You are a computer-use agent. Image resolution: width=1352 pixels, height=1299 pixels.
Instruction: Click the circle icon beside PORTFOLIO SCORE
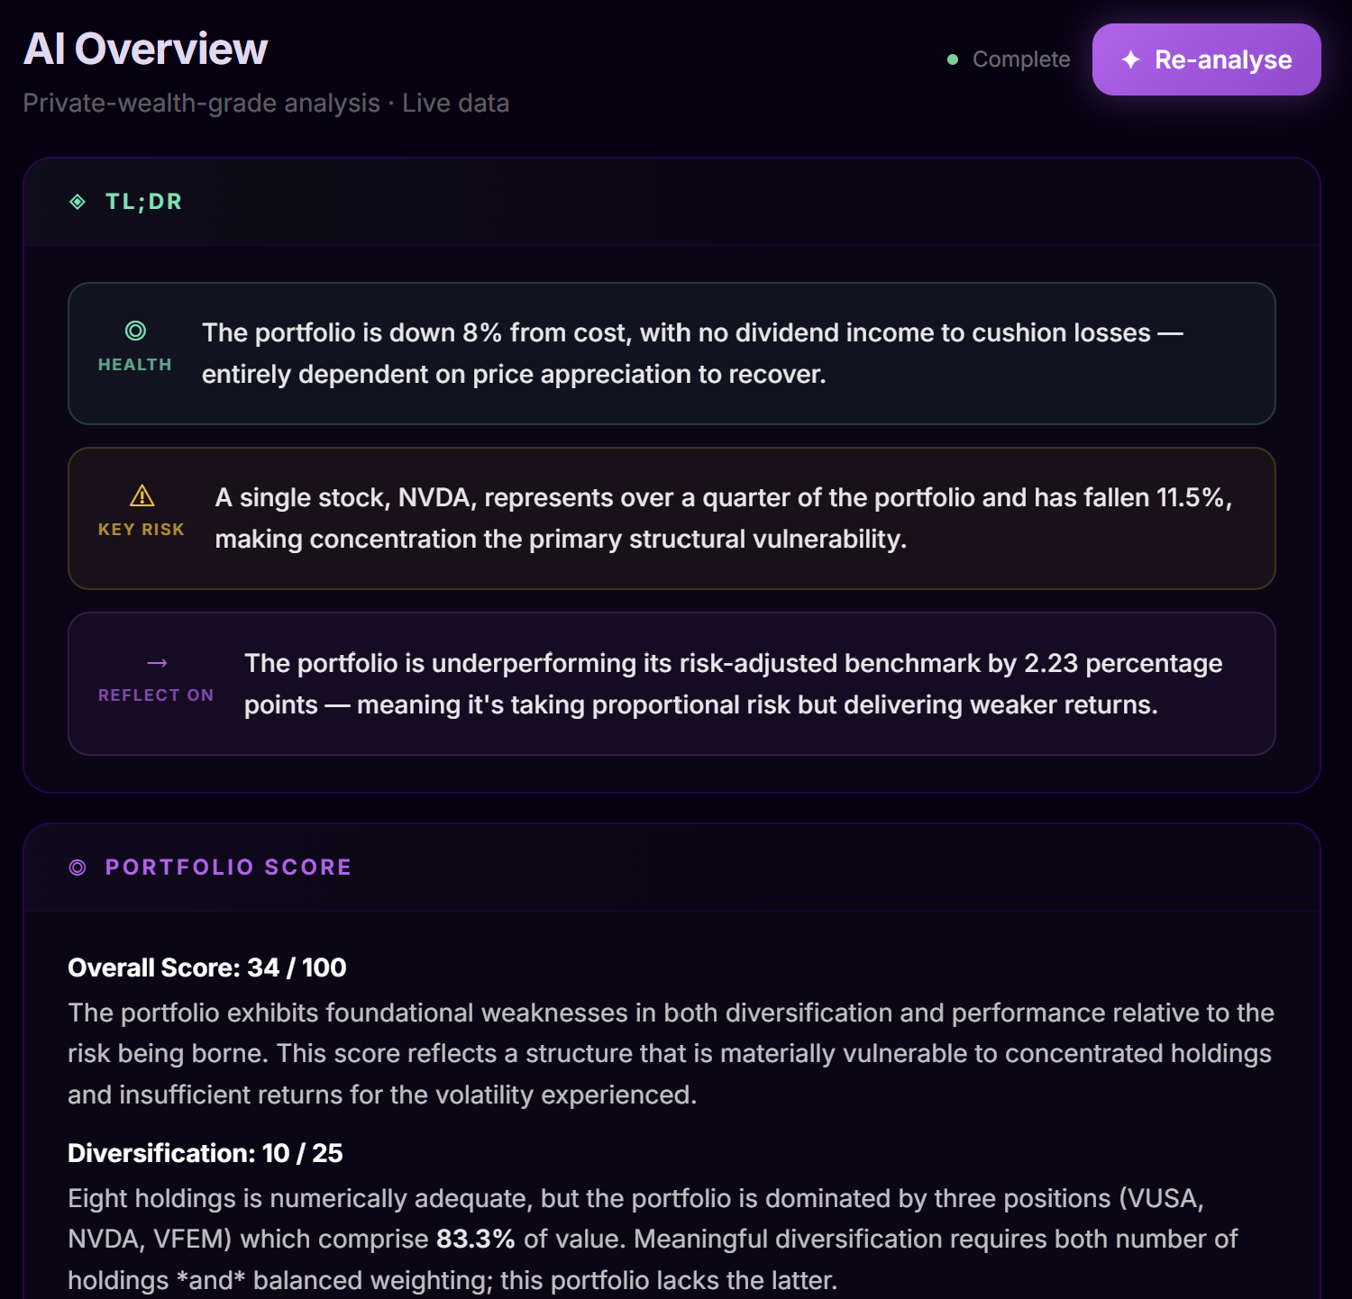tap(78, 867)
